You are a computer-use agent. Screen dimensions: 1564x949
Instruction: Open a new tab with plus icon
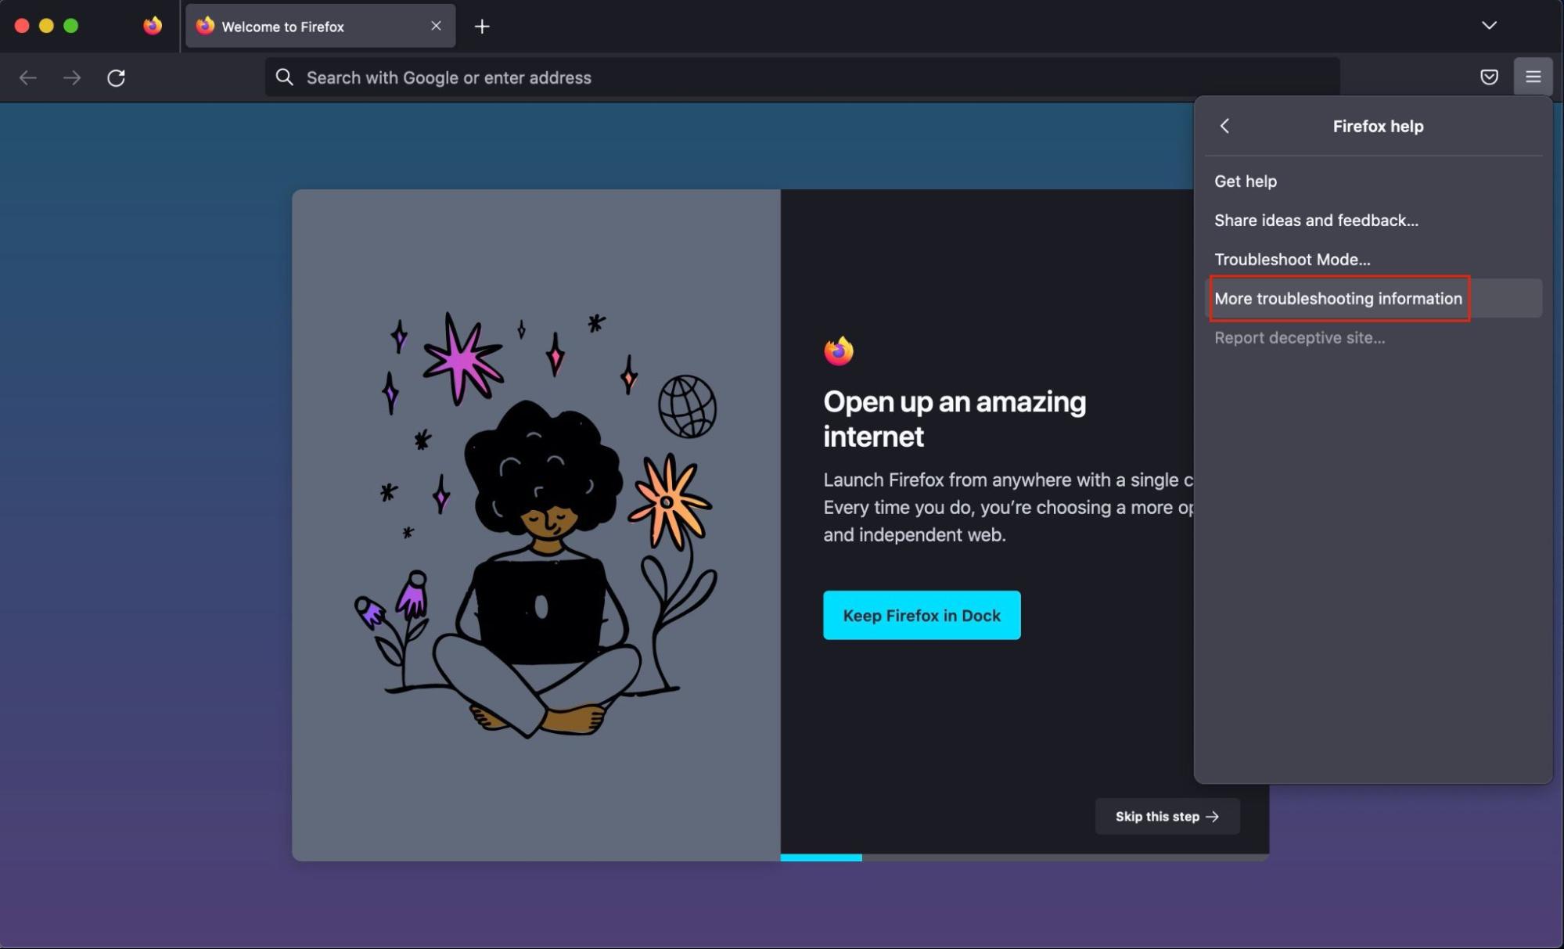pos(482,27)
